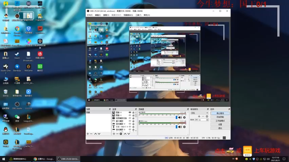289x162 pixels.
Task: Click the 停止推流 stop streaming button
Action: tap(220, 113)
